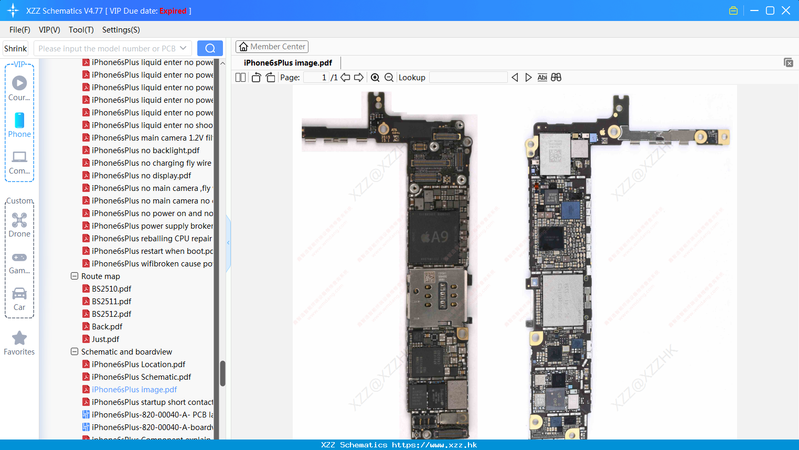Open the Drone category

click(19, 224)
